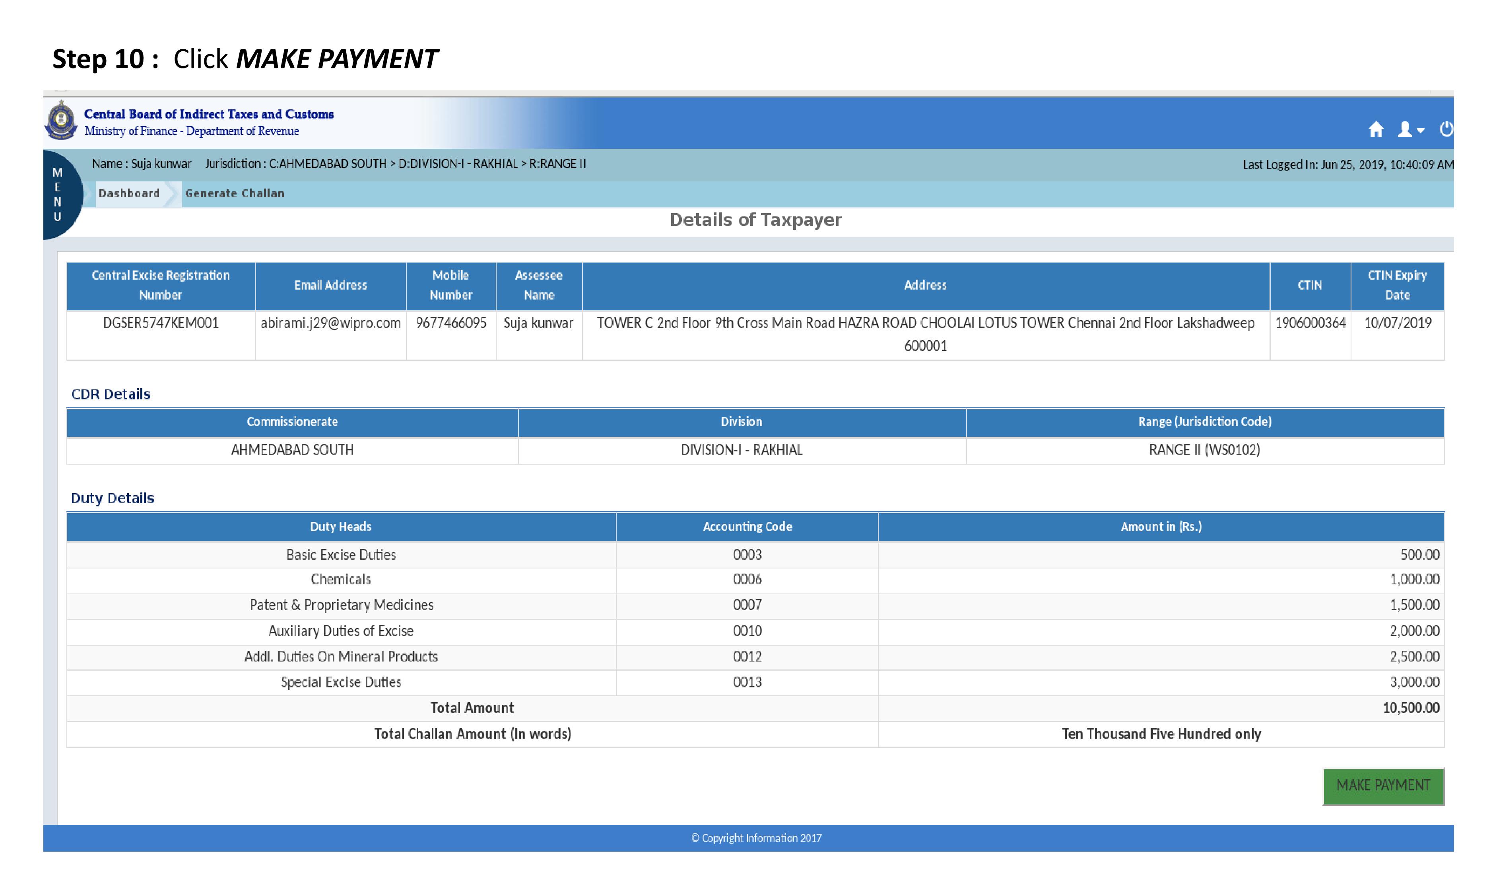Screen dimensions: 1491x895
Task: Click the Commissionerate column header
Action: pyautogui.click(x=292, y=422)
